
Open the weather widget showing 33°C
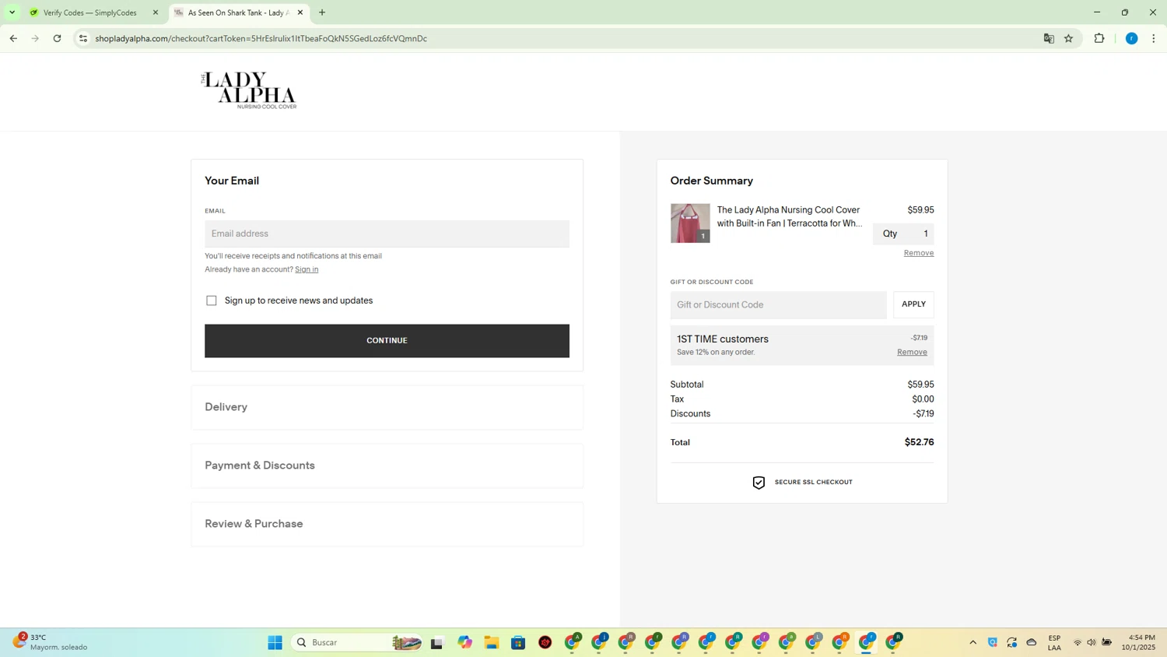tap(51, 642)
